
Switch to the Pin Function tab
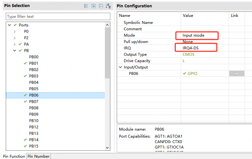tap(13, 156)
